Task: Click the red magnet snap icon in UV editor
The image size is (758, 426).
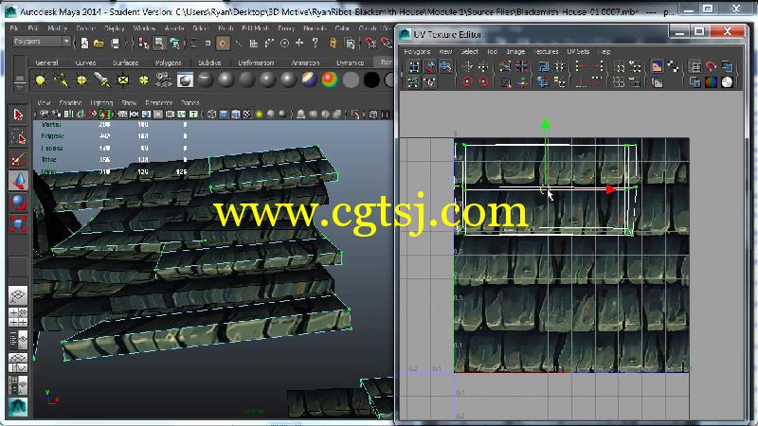Action: (x=711, y=66)
